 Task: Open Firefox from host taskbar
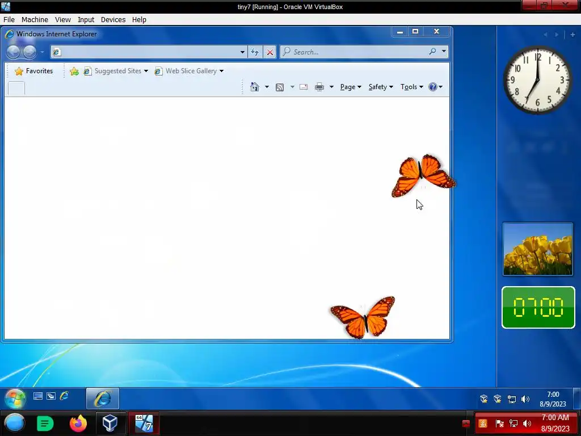click(x=78, y=423)
